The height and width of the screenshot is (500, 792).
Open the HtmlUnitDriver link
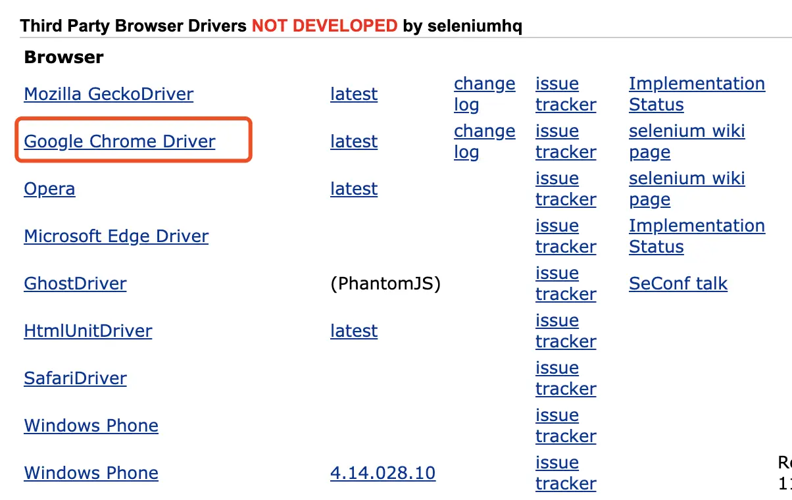click(88, 331)
